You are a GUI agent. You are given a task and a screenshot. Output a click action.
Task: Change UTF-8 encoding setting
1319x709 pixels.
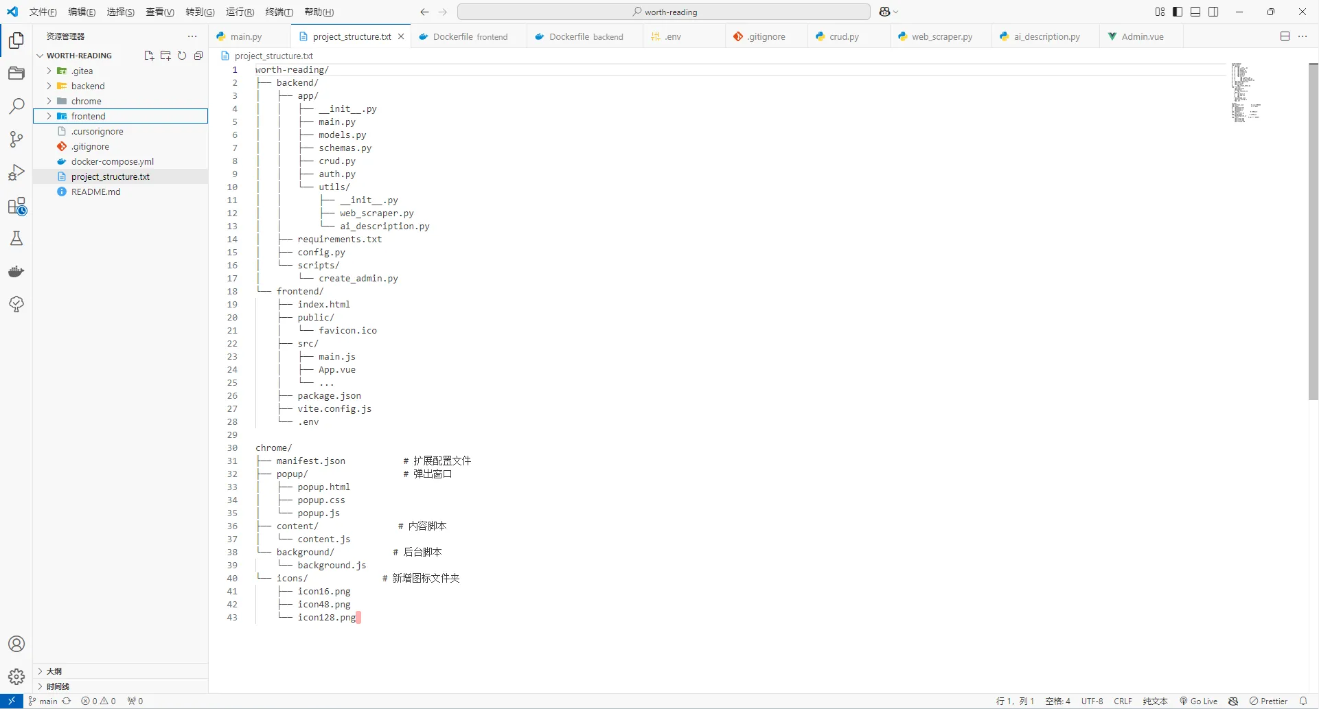(1092, 701)
